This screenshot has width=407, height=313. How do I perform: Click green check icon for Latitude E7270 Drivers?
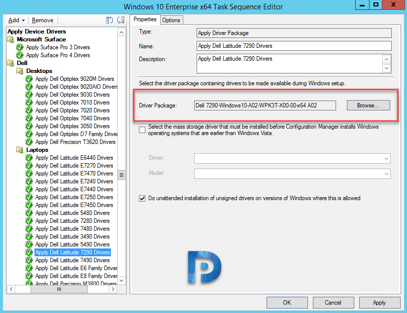tap(29, 166)
